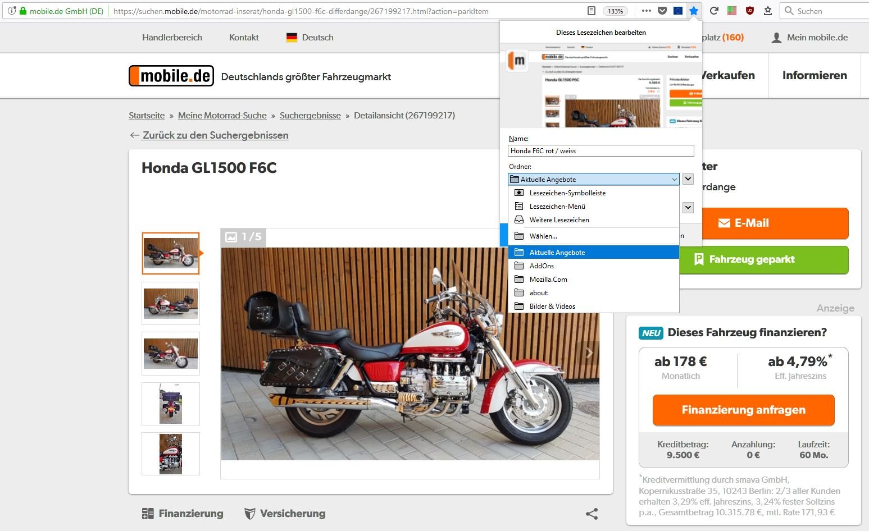Screen dimensions: 869x531
Task: Select the Bilder & Videos folder
Action: coord(594,306)
